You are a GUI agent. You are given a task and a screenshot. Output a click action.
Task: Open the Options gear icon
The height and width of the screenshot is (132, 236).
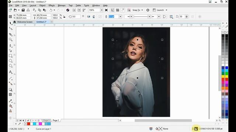tap(148, 10)
